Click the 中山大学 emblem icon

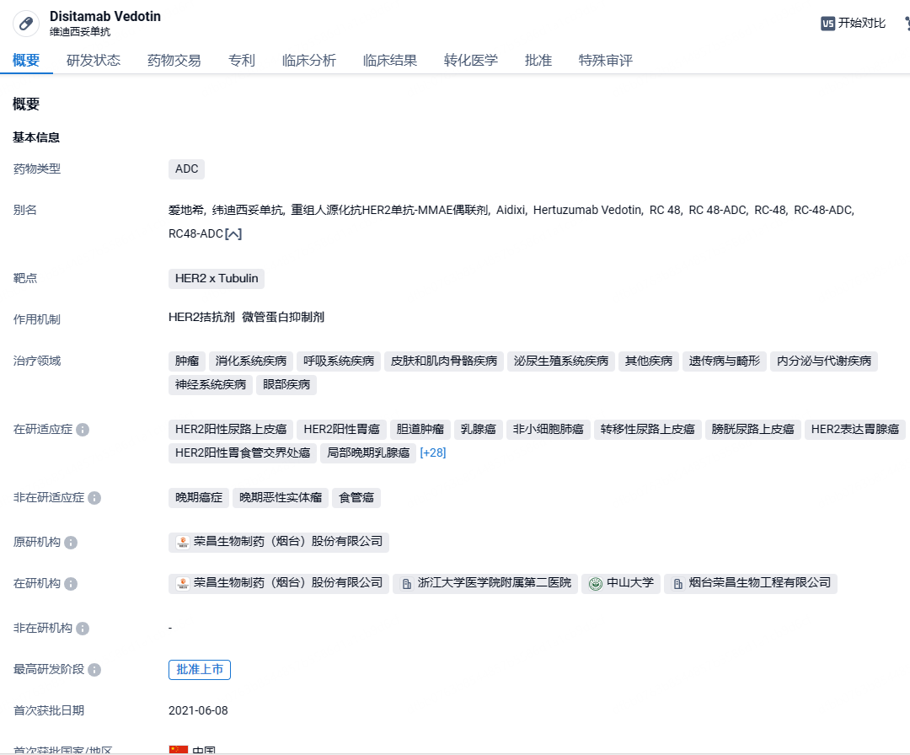coord(596,584)
